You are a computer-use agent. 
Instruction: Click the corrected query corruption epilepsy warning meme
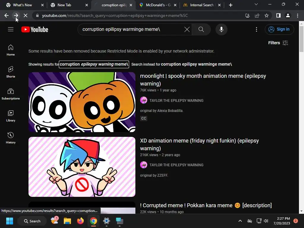pyautogui.click(x=94, y=64)
